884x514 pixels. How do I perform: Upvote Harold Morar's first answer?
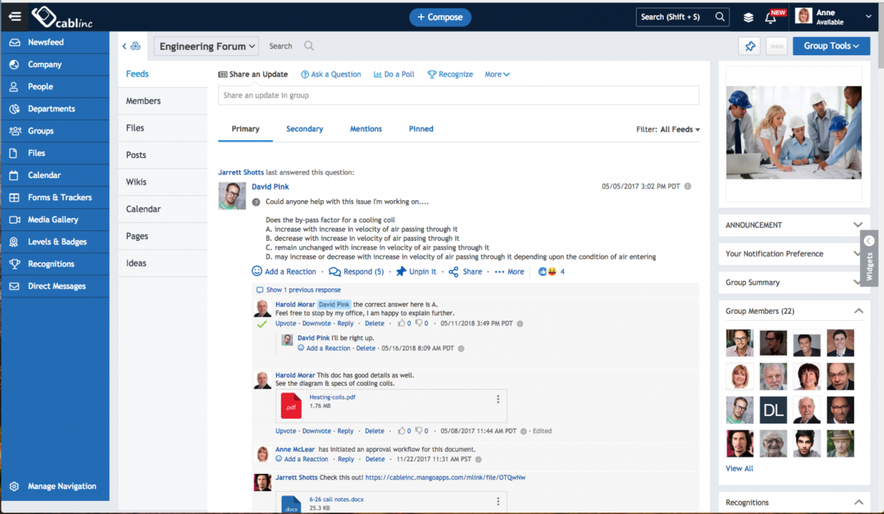(286, 324)
